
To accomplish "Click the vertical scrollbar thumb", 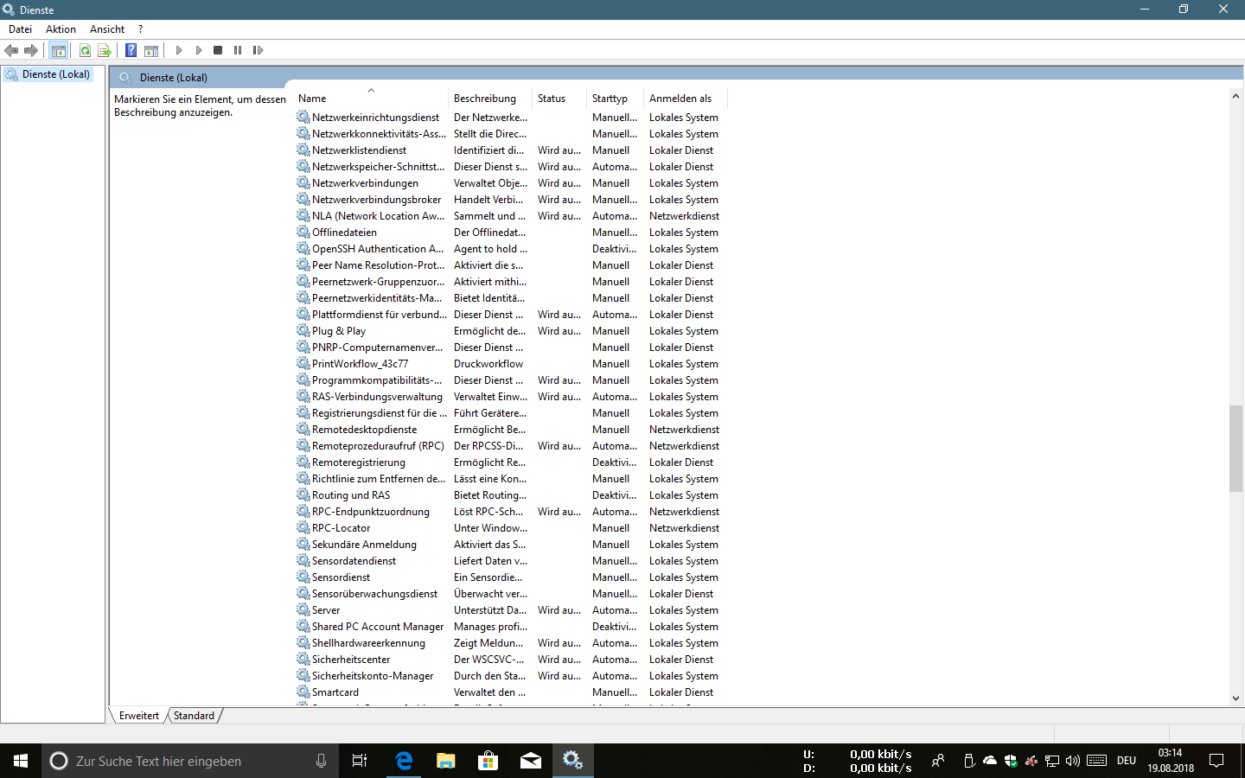I will click(x=1235, y=448).
